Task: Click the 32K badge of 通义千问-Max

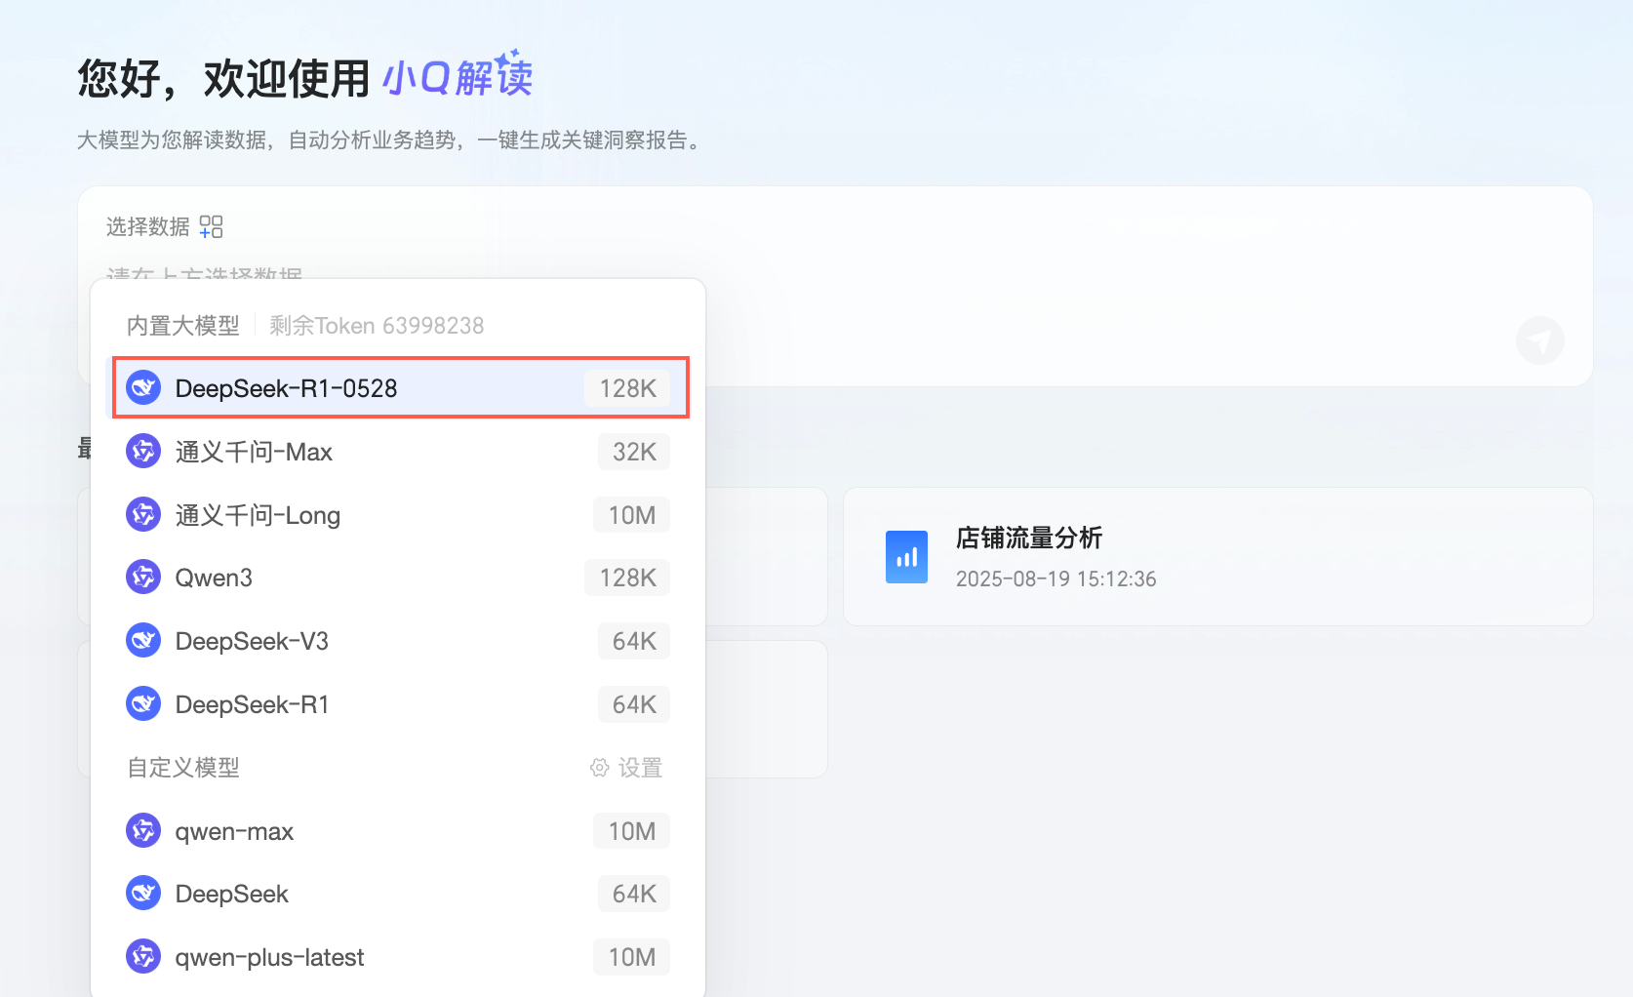Action: tap(634, 452)
